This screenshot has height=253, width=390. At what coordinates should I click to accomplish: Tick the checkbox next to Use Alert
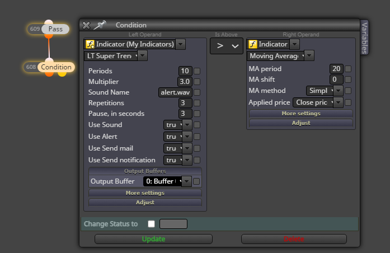pos(197,137)
